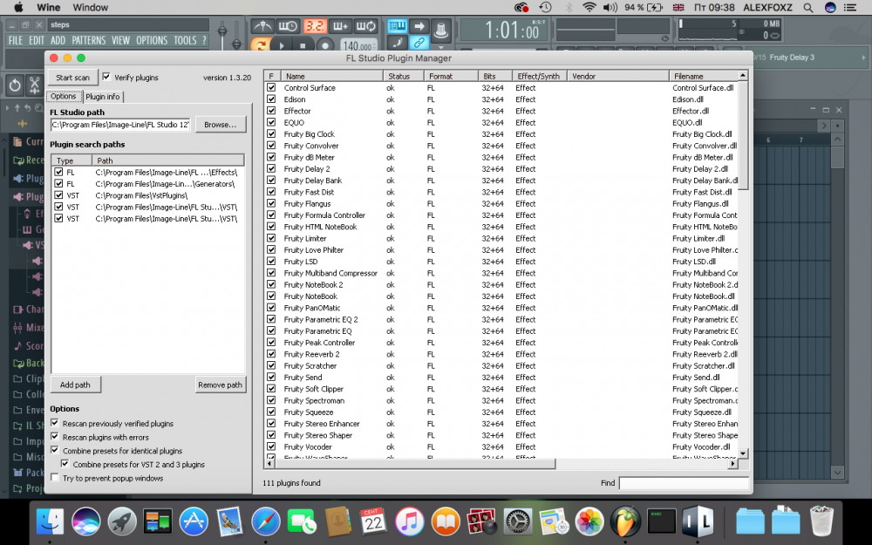
Task: Click the link chain icon in FL toolbar
Action: pyautogui.click(x=419, y=43)
